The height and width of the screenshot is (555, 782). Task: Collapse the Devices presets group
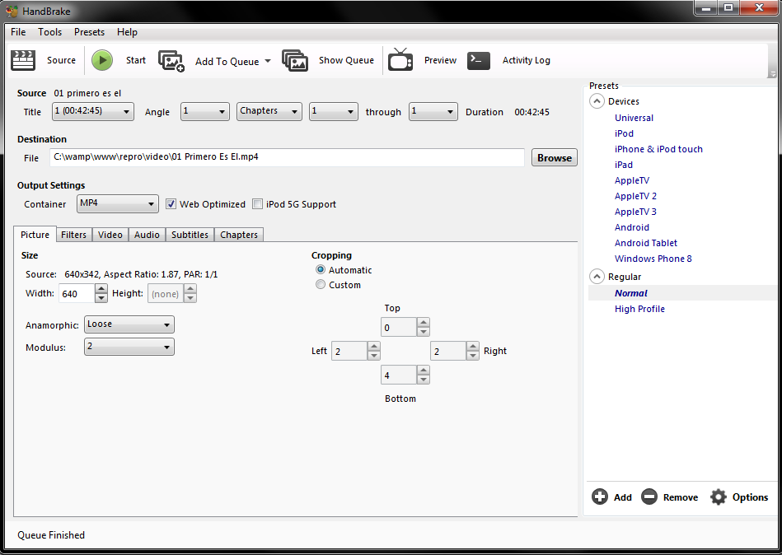[597, 101]
